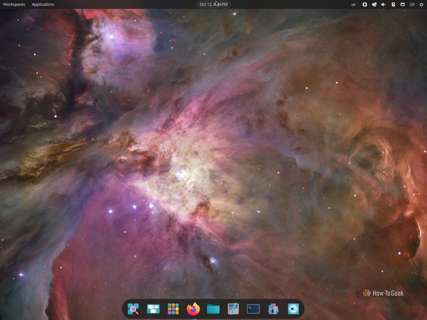Open the date and time calendar popup

213,4
